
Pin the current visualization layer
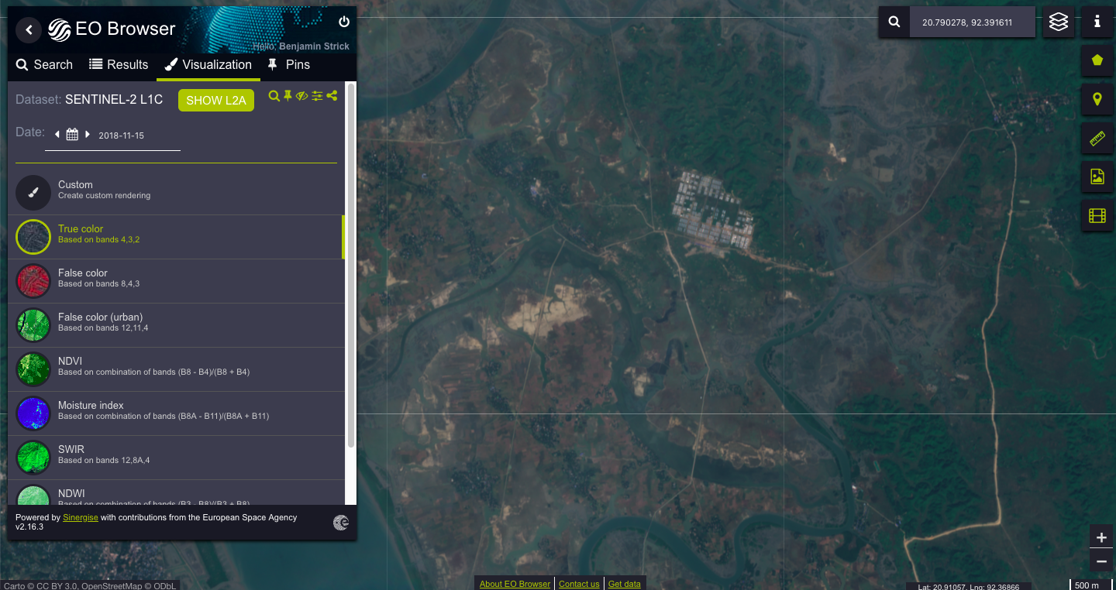click(288, 95)
